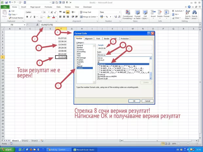Select Time in the Category list
The width and height of the screenshot is (203, 152).
(78, 56)
